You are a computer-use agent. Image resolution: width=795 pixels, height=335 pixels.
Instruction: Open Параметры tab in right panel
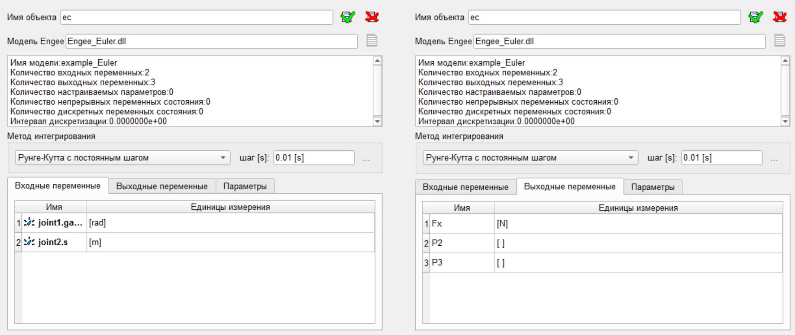click(x=653, y=187)
